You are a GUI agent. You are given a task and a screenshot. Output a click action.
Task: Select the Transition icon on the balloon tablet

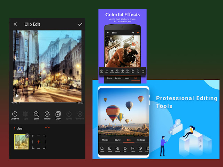coord(117,149)
